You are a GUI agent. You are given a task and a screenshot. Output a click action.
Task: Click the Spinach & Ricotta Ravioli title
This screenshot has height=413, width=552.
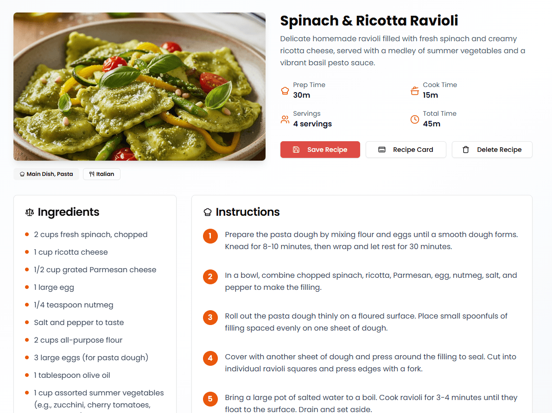tap(369, 21)
